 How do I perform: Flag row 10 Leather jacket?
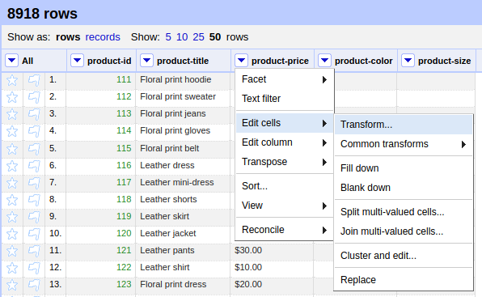coord(34,234)
